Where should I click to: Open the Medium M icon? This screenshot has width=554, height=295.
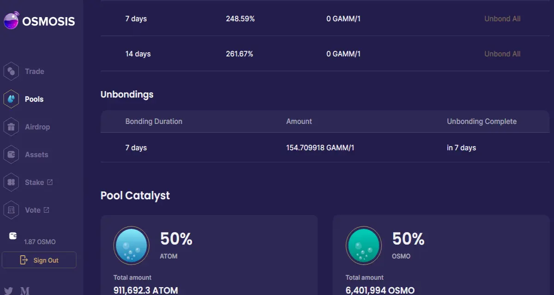tap(25, 291)
